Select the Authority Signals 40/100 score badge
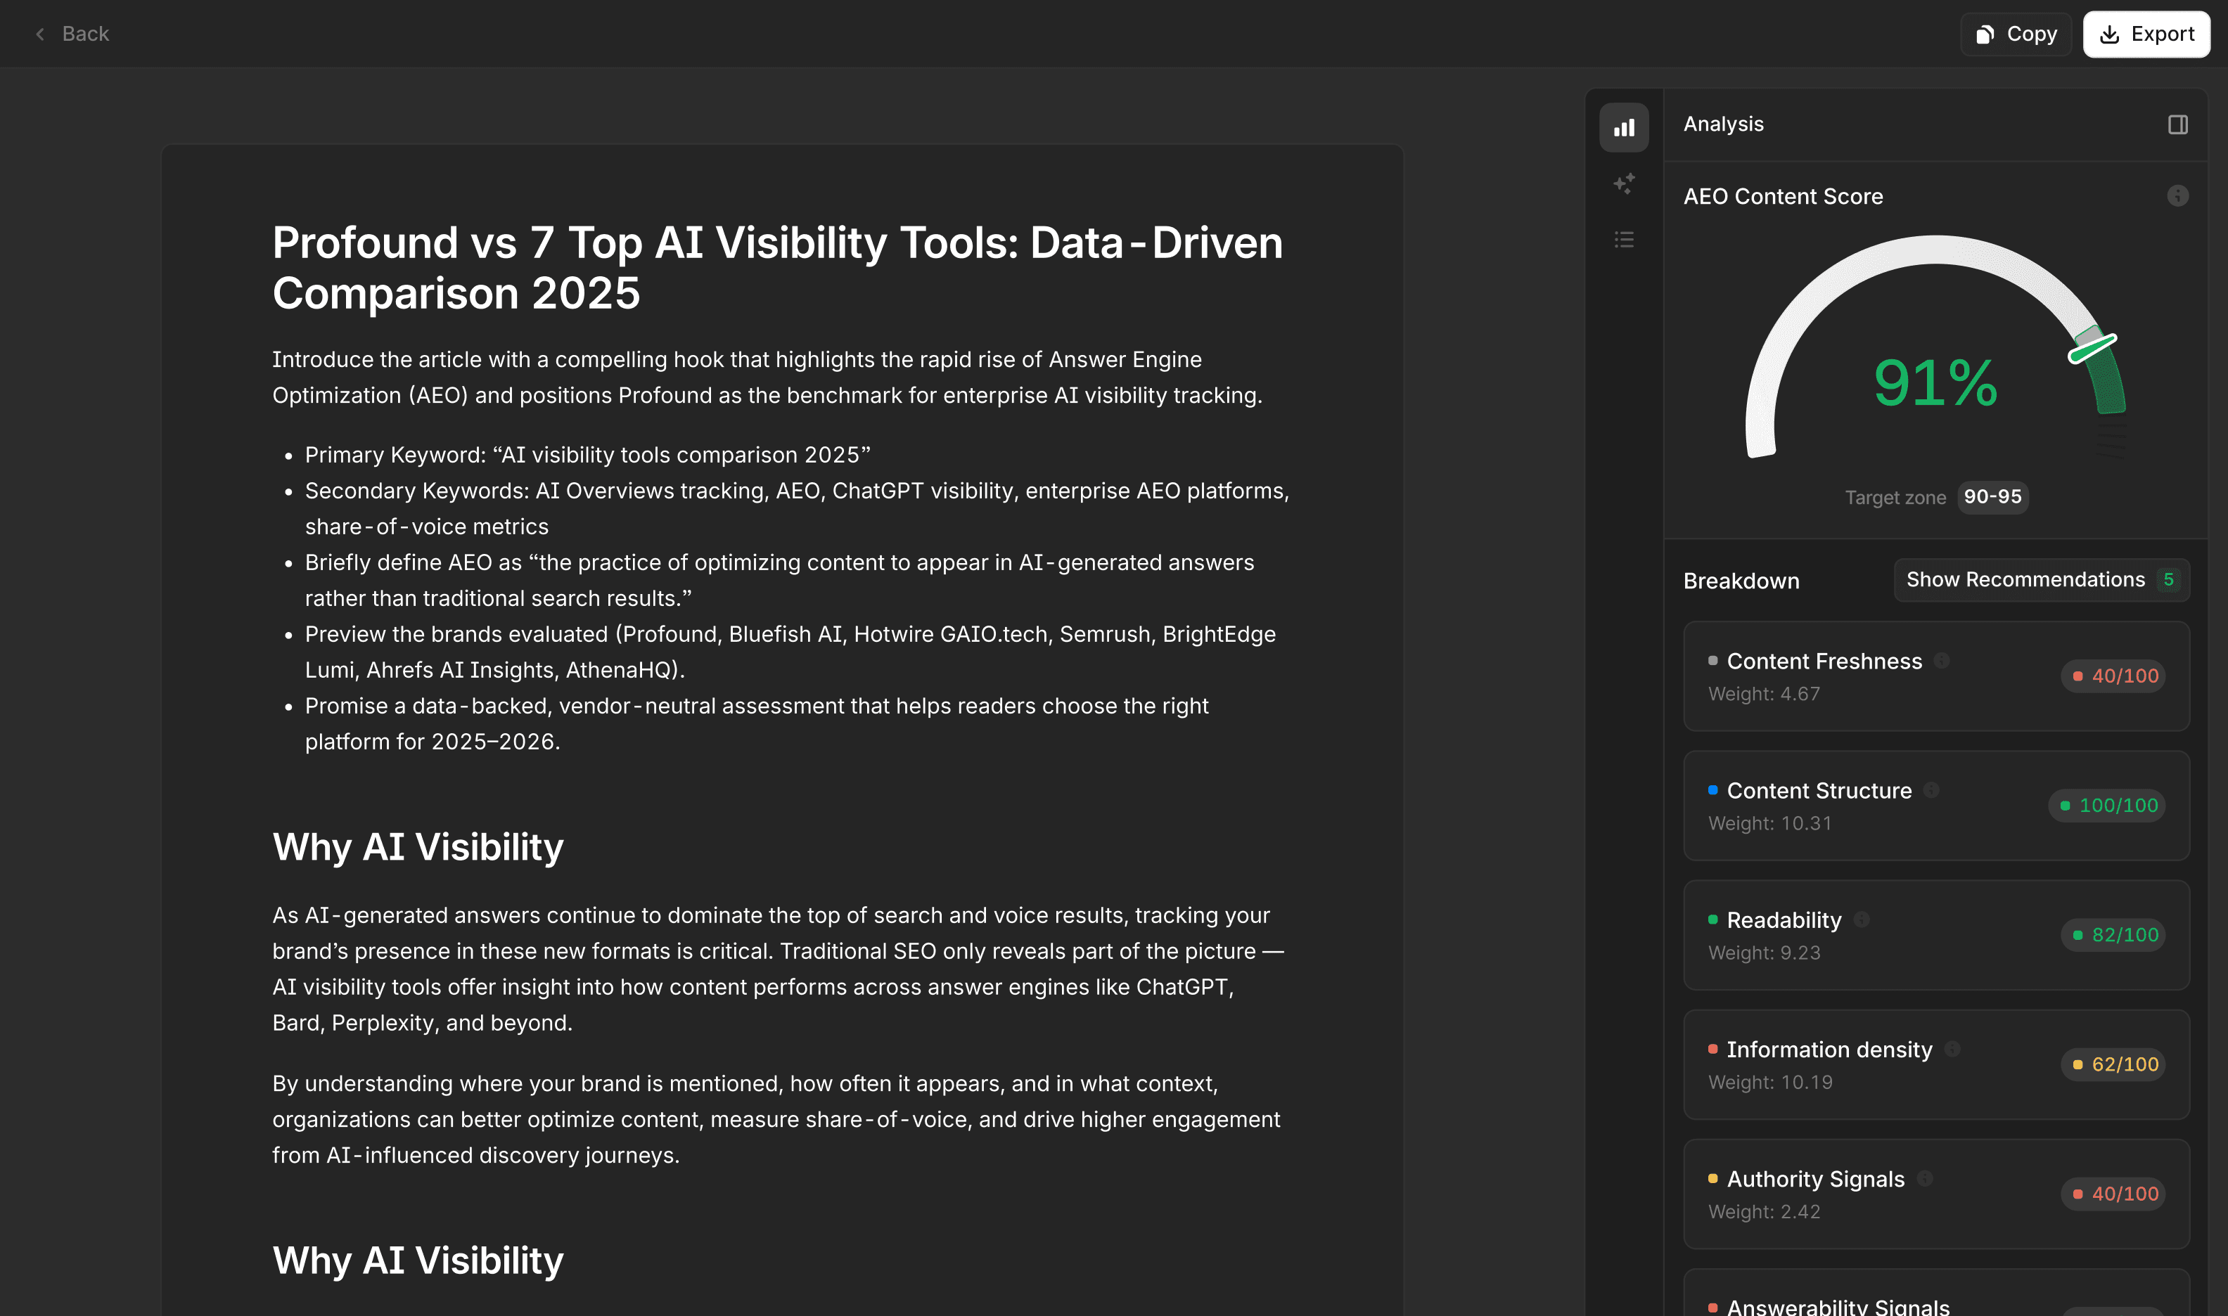 click(x=2113, y=1194)
